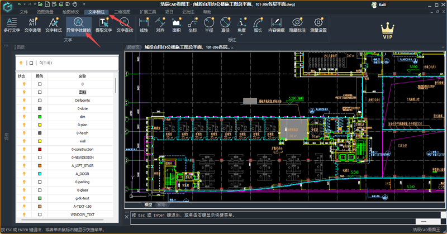Expand the 角度 angle dropdown arrow
447x234 pixels.
pos(242,36)
